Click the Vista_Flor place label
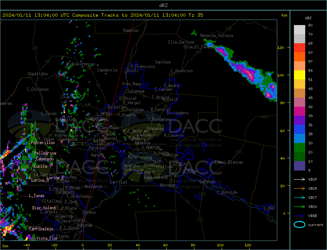The image size is (327, 250). (47, 238)
